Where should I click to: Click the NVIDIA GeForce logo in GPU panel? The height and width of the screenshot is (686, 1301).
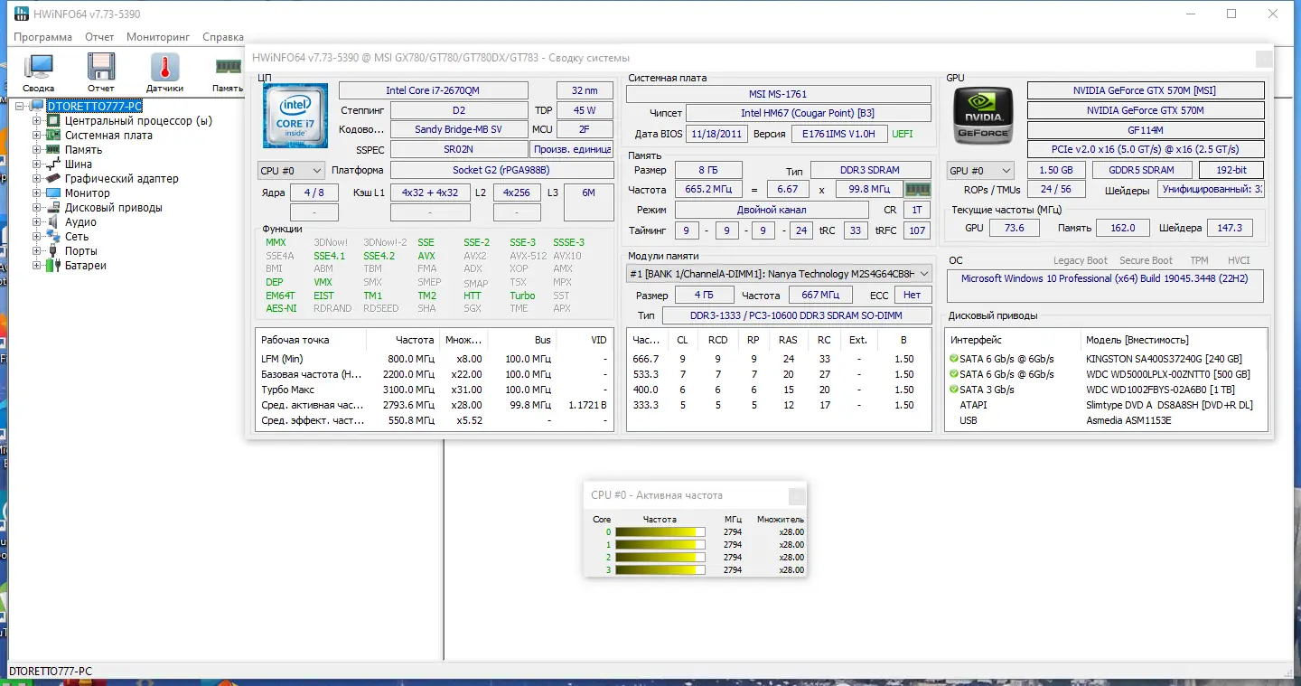coord(982,116)
